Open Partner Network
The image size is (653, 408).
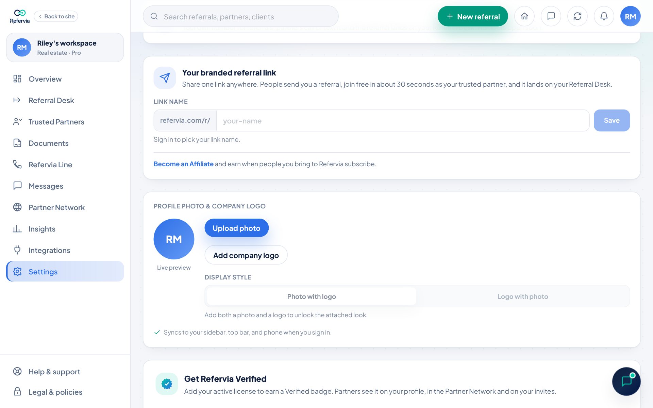(65, 207)
